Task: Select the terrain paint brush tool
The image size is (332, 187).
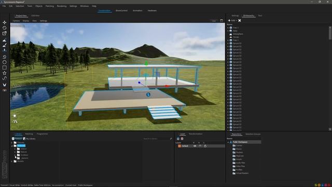Action: tap(5, 45)
